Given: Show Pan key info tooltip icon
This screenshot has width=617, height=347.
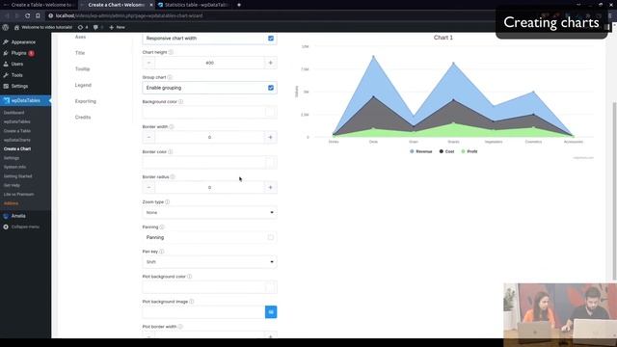Looking at the screenshot, I should [161, 252].
